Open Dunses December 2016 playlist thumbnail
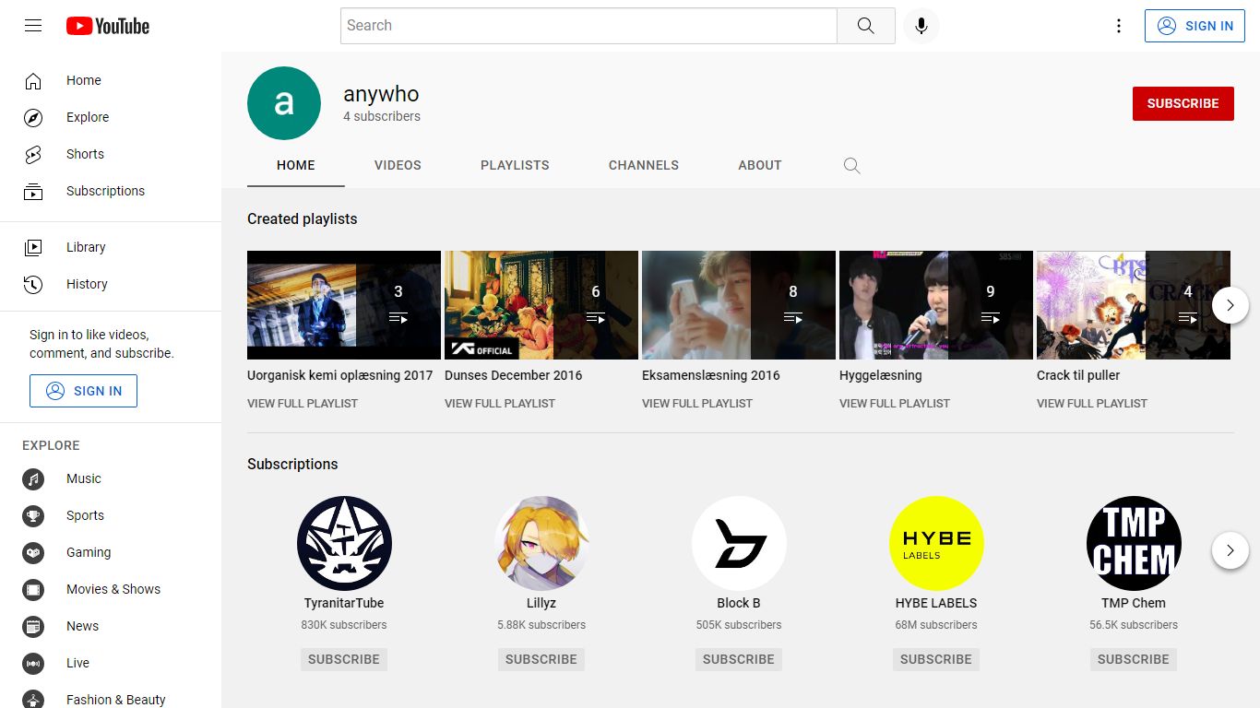1260x708 pixels. tap(541, 305)
